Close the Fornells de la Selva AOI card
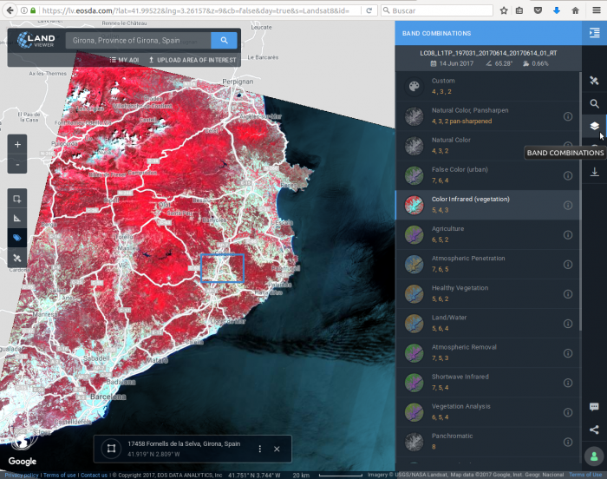The image size is (607, 479). coord(277,449)
